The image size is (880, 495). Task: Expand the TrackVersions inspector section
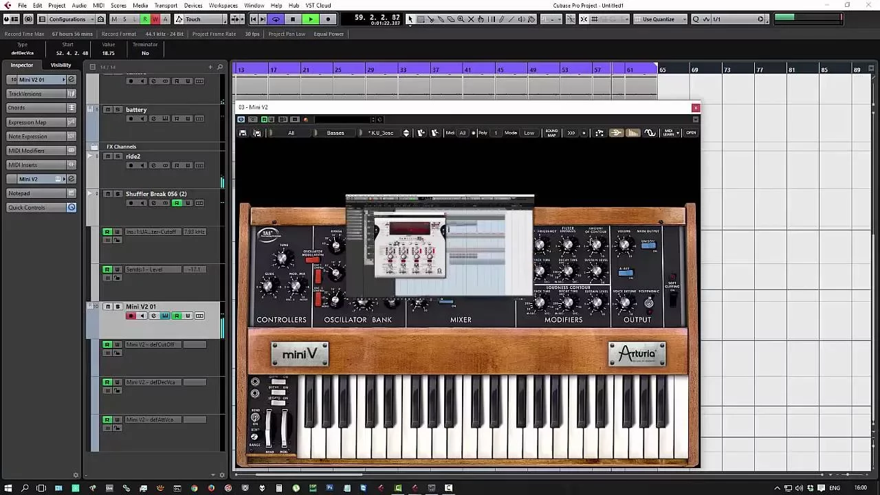[41, 93]
